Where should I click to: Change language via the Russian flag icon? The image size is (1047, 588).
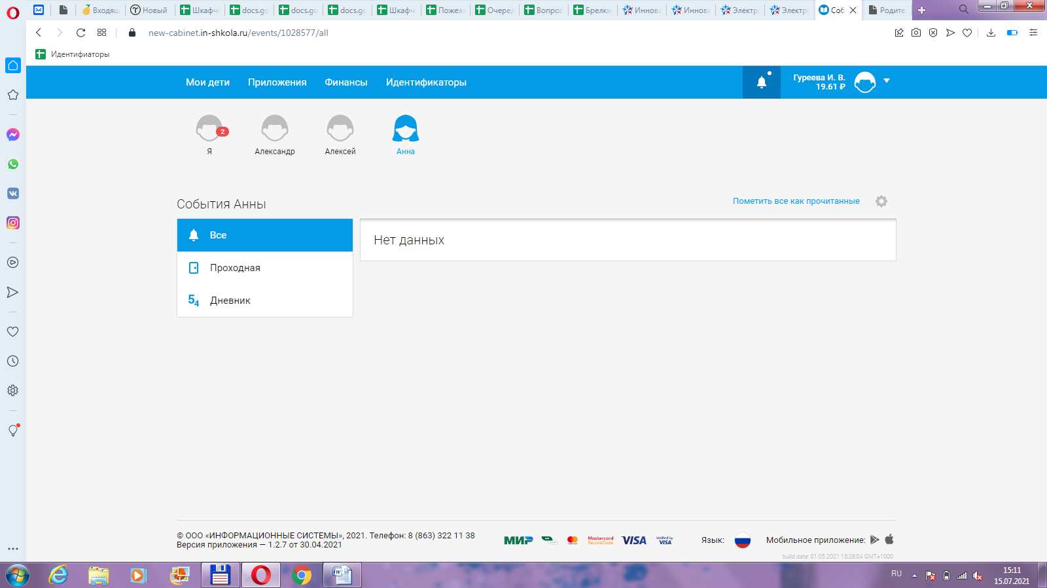click(742, 540)
